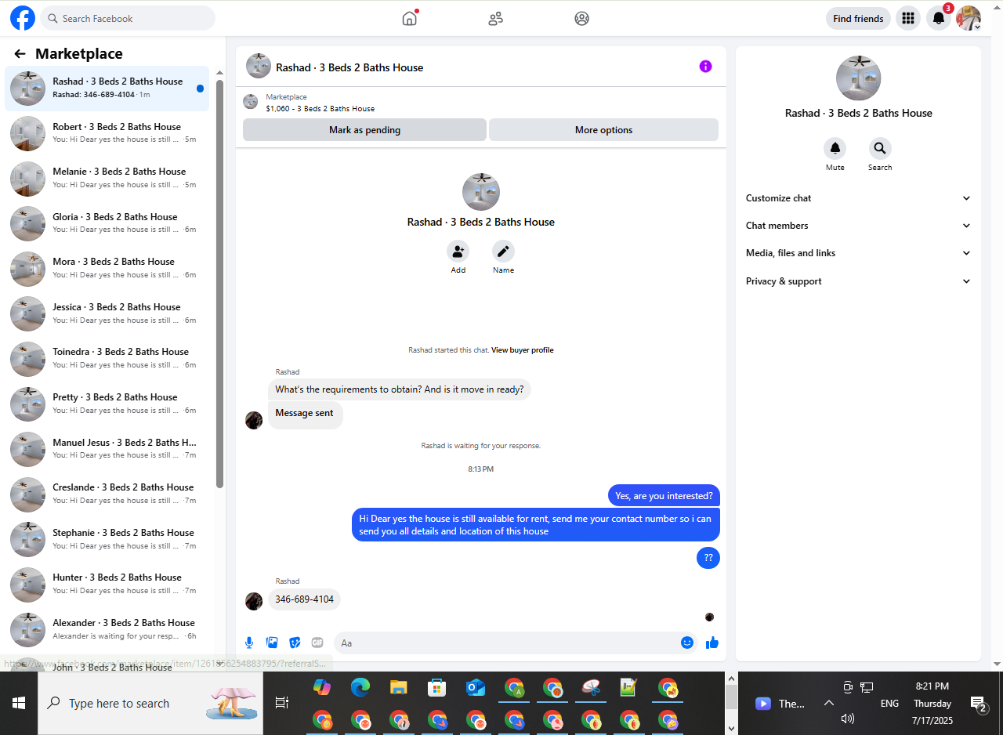Expand Media, files and links section

point(858,253)
